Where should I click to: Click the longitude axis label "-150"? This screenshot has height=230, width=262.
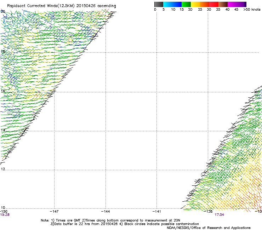coord(4,212)
